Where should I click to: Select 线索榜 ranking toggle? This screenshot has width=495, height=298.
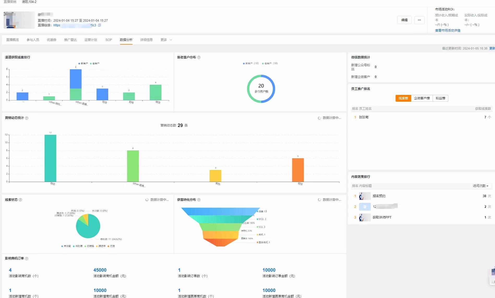403,98
